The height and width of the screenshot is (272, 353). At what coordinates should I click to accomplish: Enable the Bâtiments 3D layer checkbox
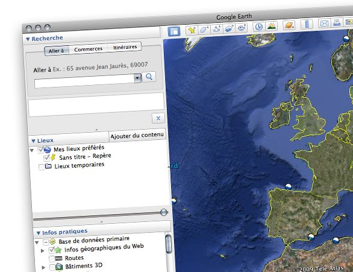click(x=52, y=268)
